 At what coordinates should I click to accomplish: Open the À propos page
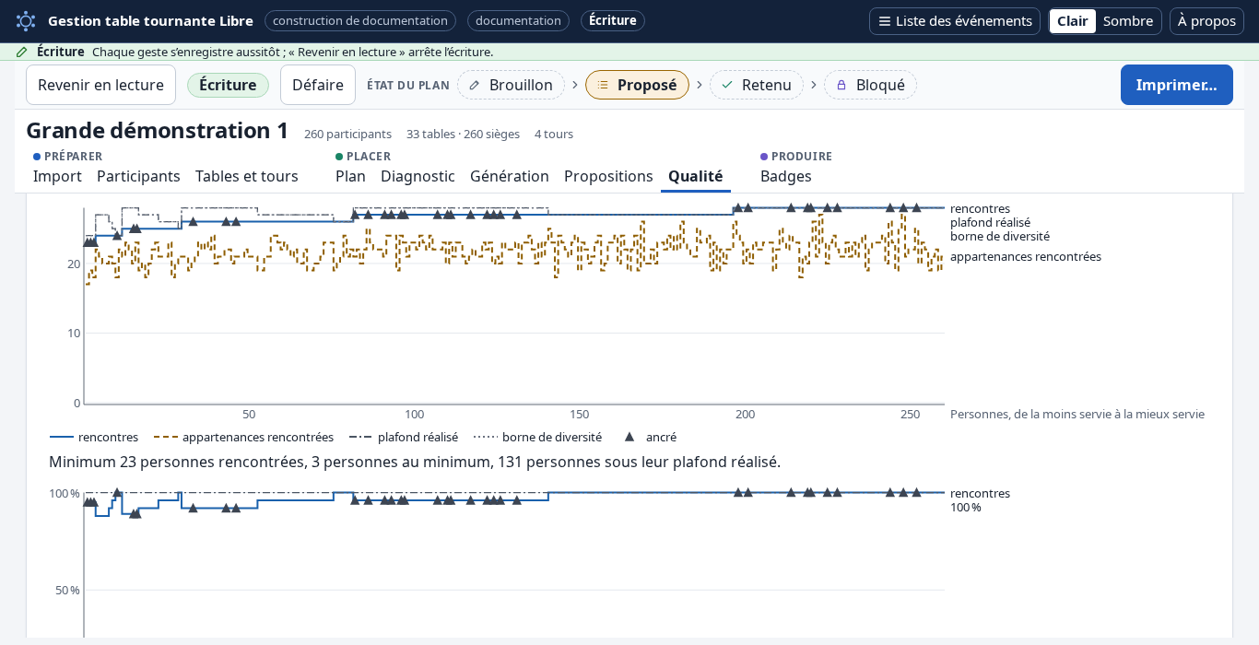[x=1206, y=21]
